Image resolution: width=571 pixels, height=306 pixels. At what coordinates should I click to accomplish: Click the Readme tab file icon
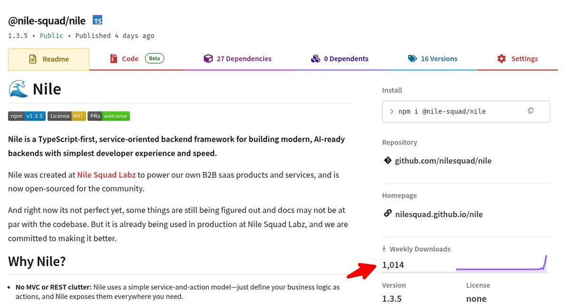tap(33, 59)
